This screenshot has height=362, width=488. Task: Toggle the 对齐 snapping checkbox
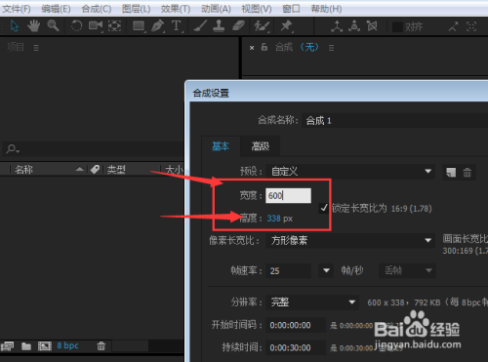397,27
